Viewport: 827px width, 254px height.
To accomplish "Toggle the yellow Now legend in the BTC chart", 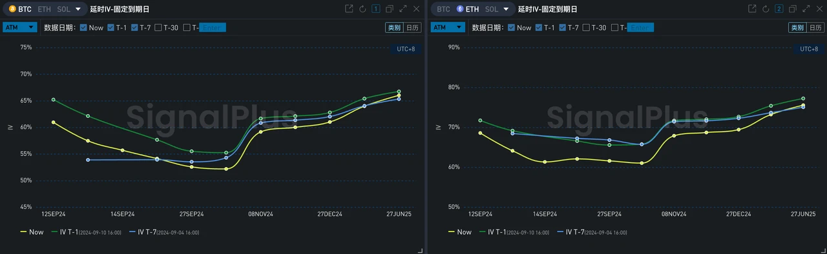I will pyautogui.click(x=32, y=232).
